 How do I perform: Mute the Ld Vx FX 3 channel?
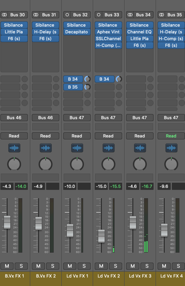(132, 266)
